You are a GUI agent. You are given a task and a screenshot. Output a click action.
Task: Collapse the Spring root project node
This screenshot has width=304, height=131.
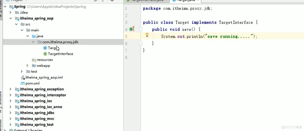point(5,7)
